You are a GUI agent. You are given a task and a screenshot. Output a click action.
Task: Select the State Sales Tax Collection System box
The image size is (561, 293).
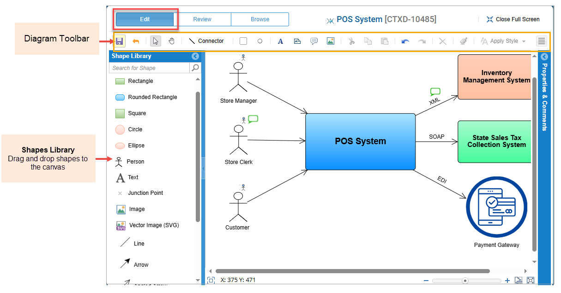[x=495, y=141]
